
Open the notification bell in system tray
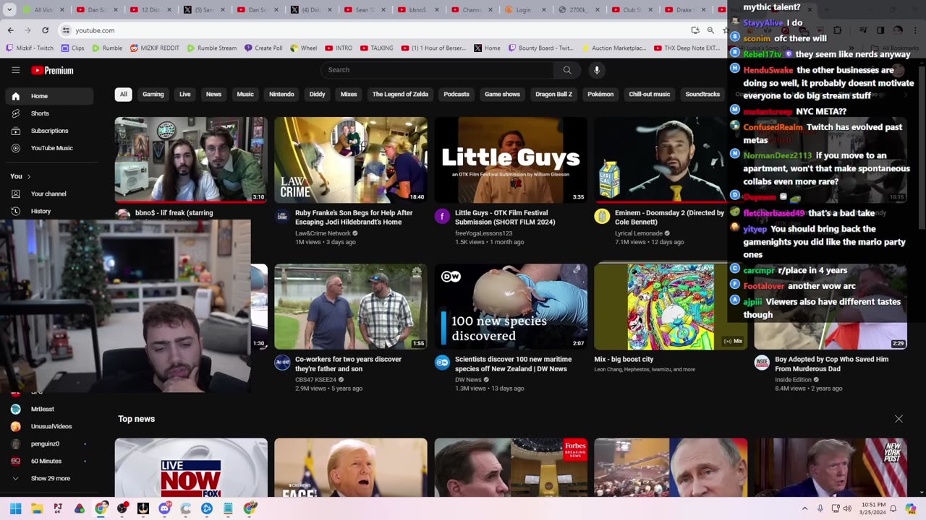tap(893, 508)
